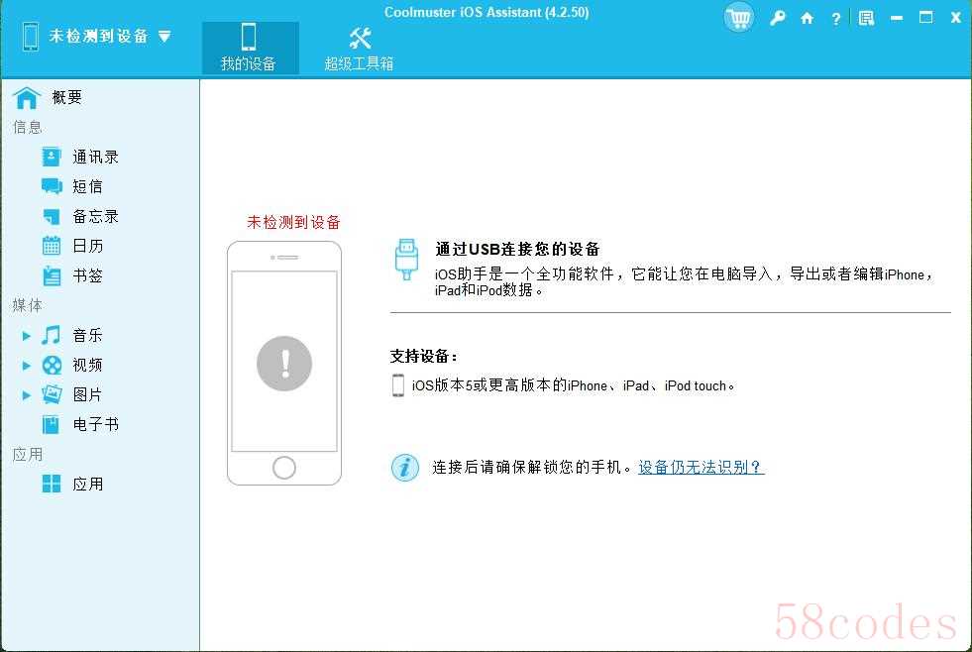The image size is (972, 652).
Task: Open 设备仍无法识别? help link
Action: click(x=702, y=468)
